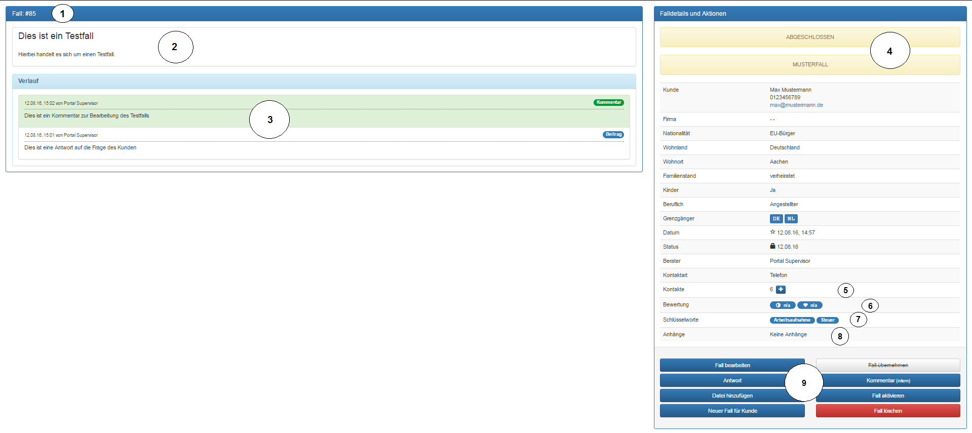This screenshot has width=972, height=433.
Task: Click the green Kommentar label in Verlauf
Action: (x=608, y=102)
